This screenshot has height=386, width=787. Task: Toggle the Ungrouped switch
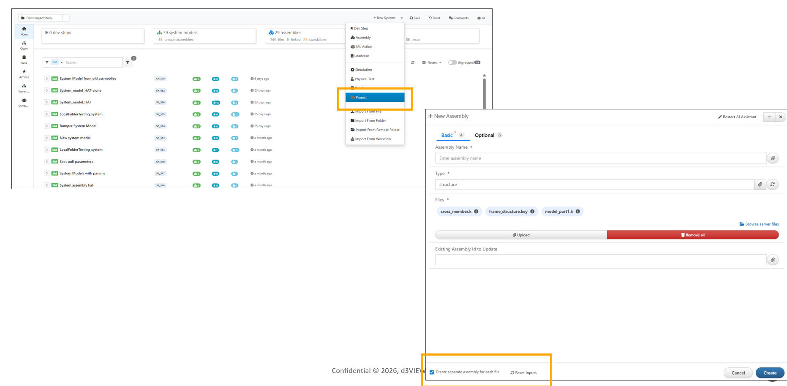click(452, 63)
